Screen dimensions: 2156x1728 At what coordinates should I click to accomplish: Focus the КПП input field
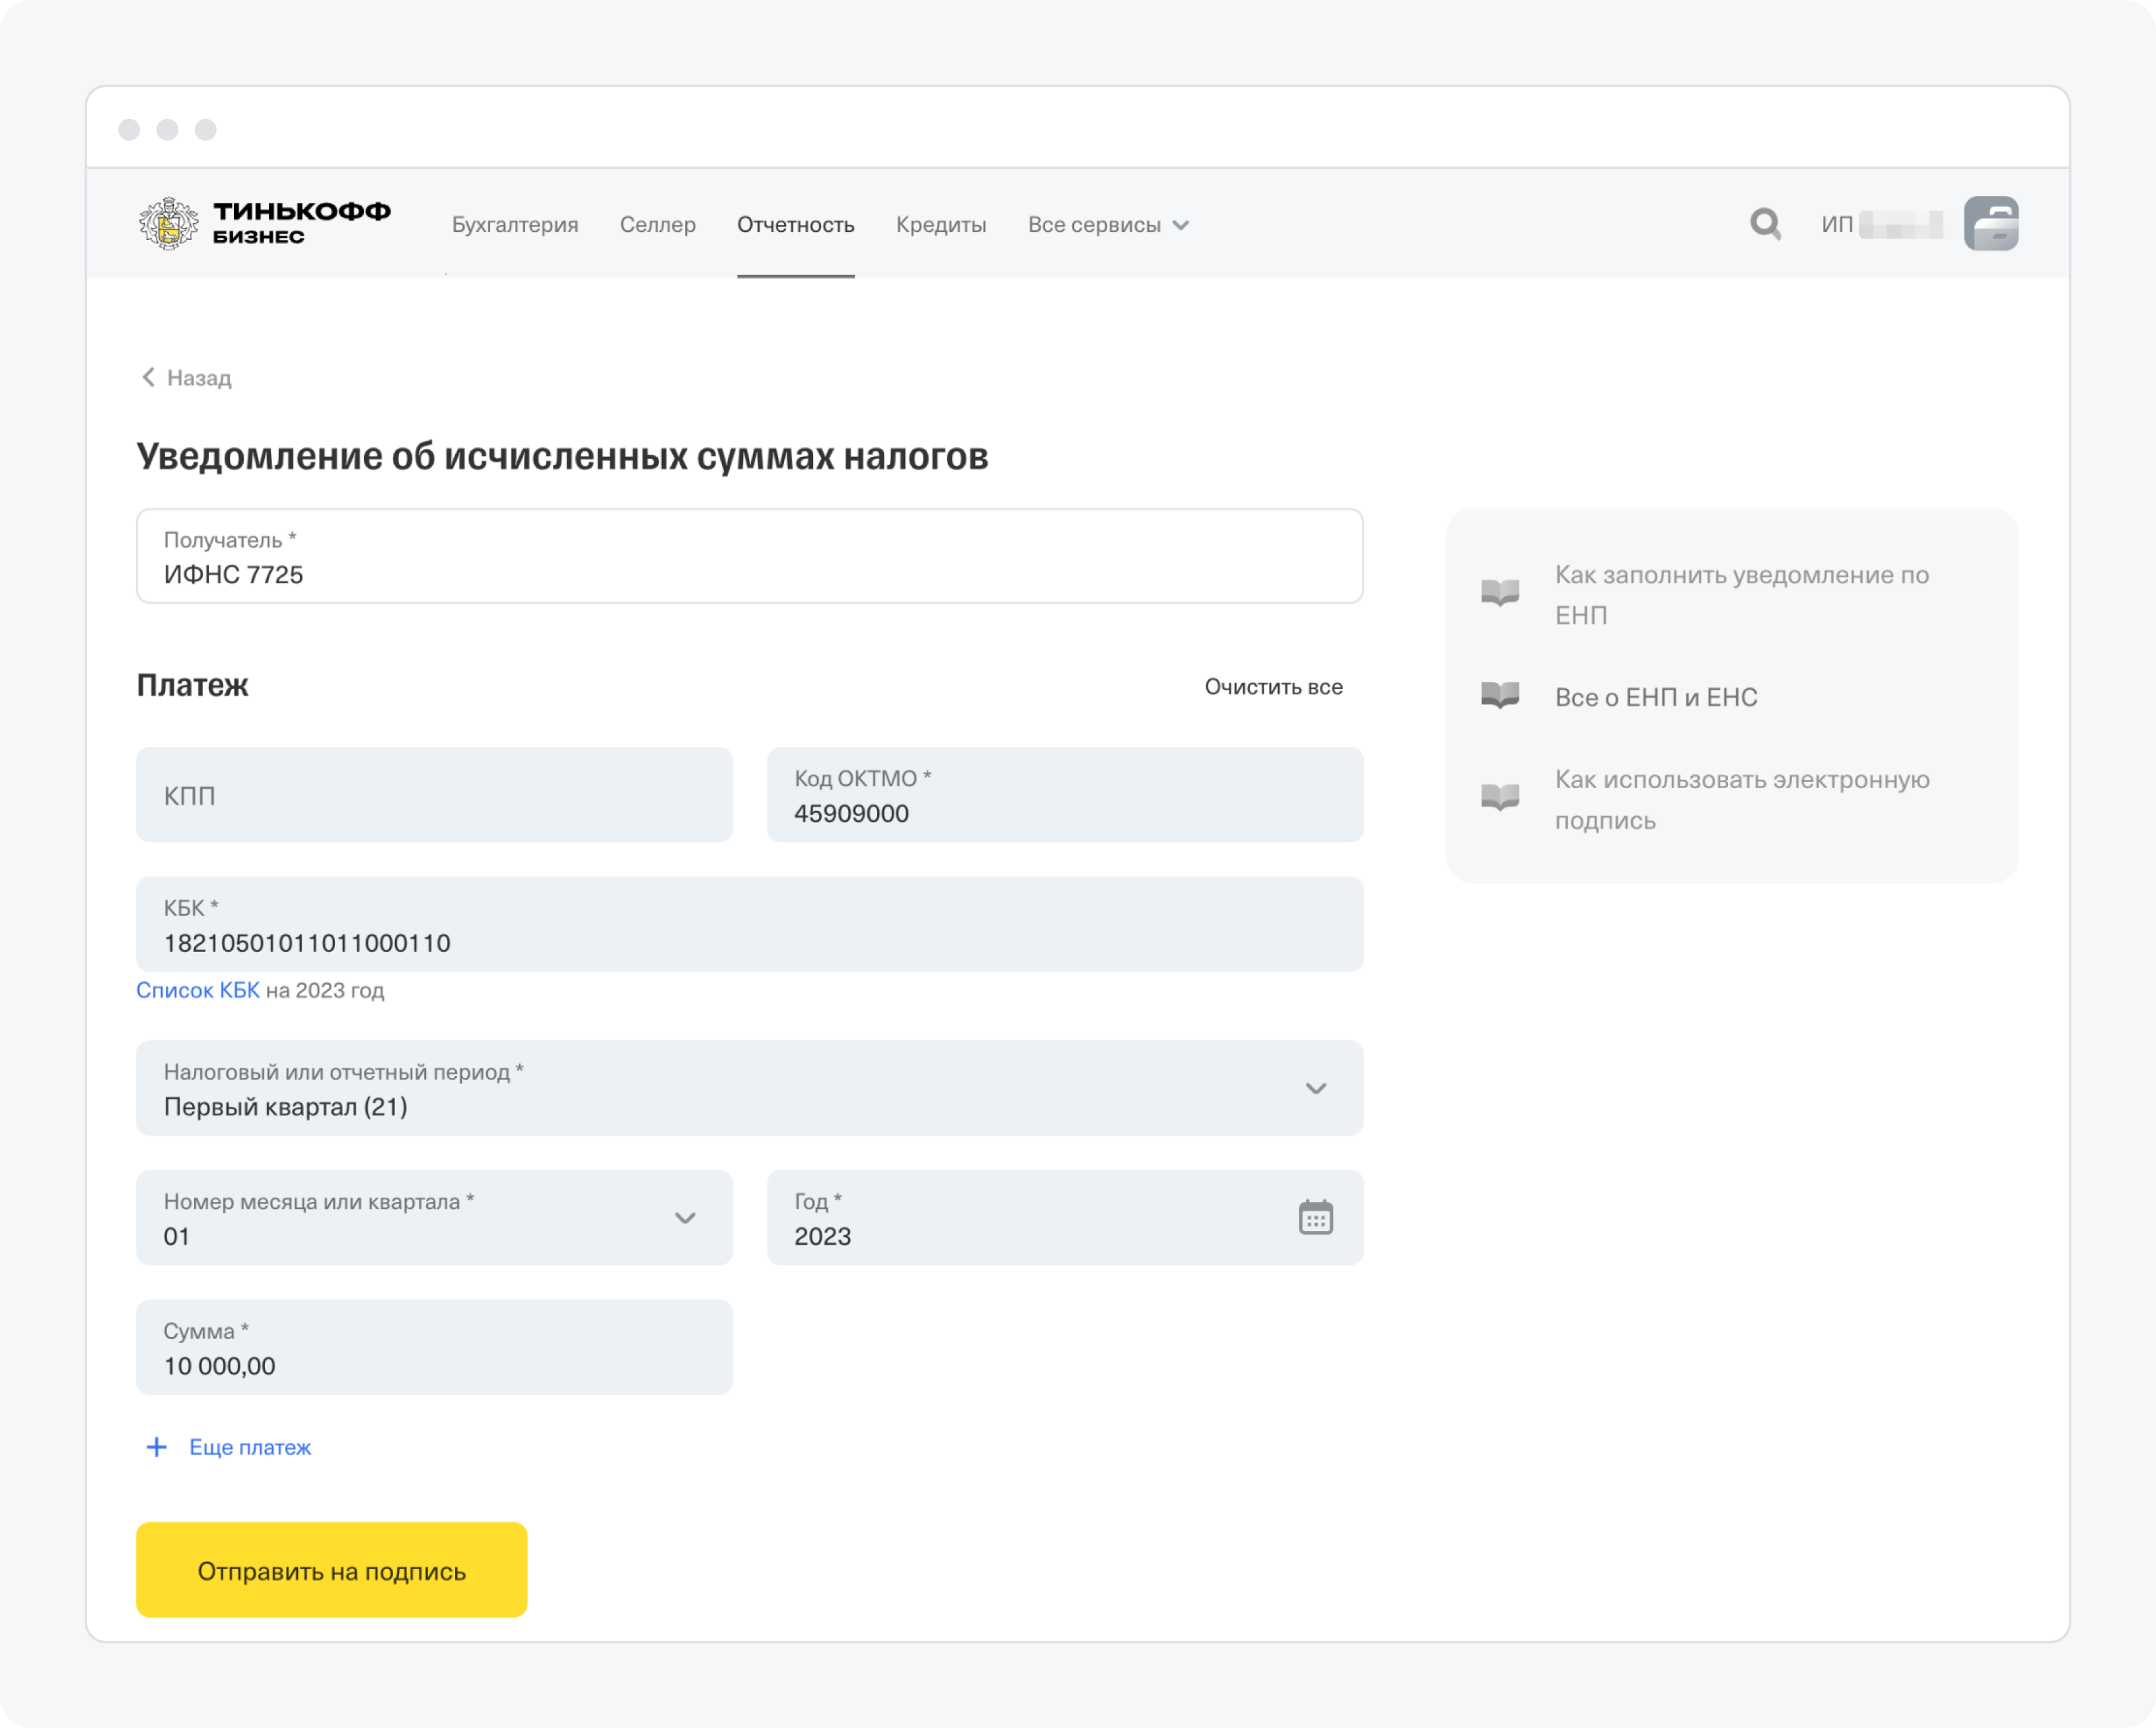click(434, 795)
